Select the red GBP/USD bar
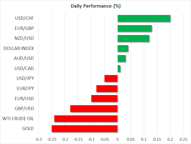 (94, 109)
